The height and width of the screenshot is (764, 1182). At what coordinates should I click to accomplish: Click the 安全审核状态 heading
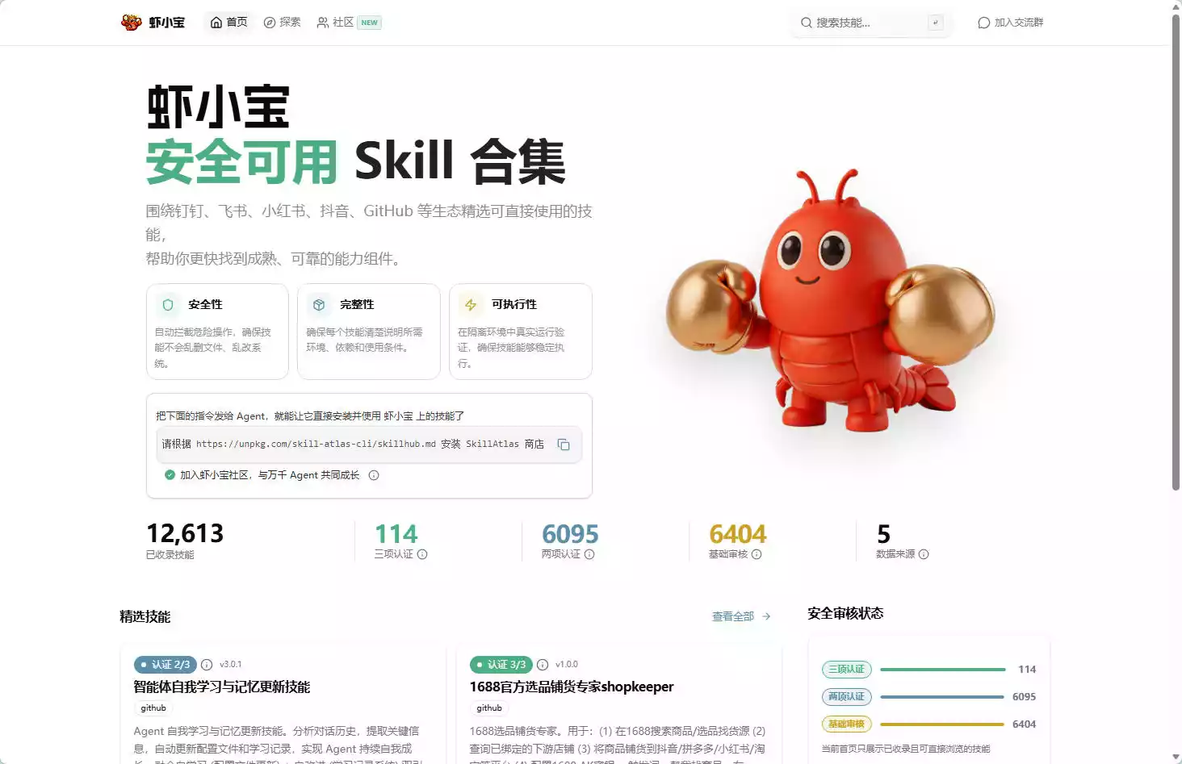click(845, 614)
